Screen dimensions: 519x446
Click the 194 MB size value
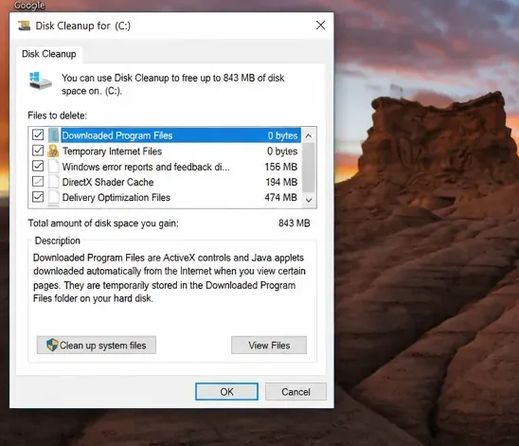pos(281,182)
